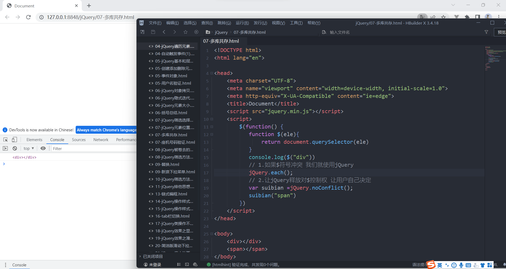
Task: Run the preview play icon in HBuilder
Action: point(196,32)
